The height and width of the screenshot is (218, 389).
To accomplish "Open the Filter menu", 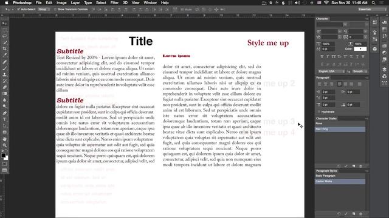I will click(x=114, y=2).
